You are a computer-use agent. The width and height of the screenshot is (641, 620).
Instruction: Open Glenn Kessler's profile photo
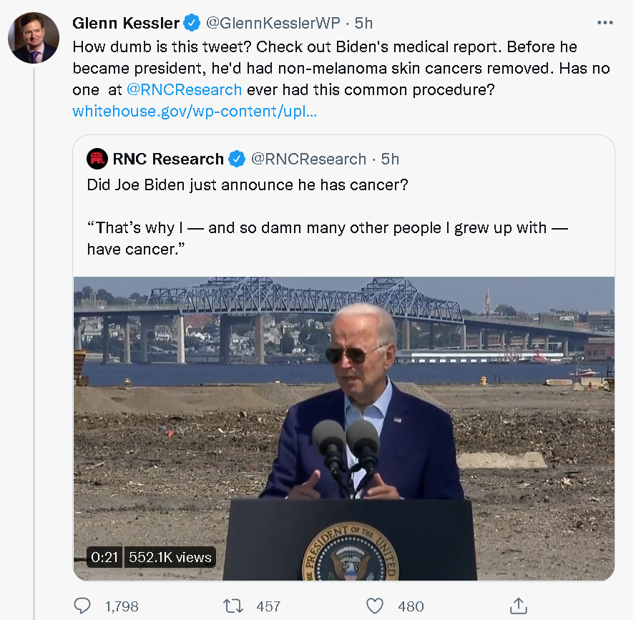pyautogui.click(x=34, y=38)
